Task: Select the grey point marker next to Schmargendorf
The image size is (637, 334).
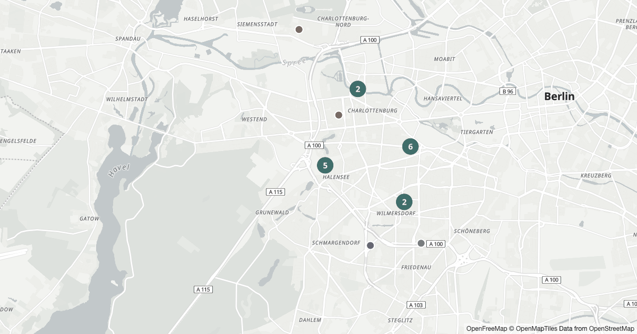Action: 371,245
